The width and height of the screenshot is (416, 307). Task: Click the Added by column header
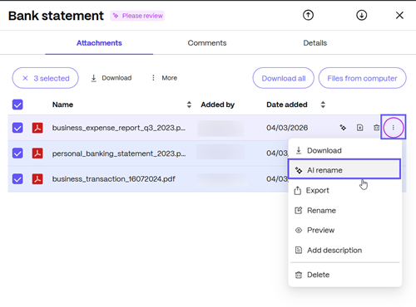(218, 105)
